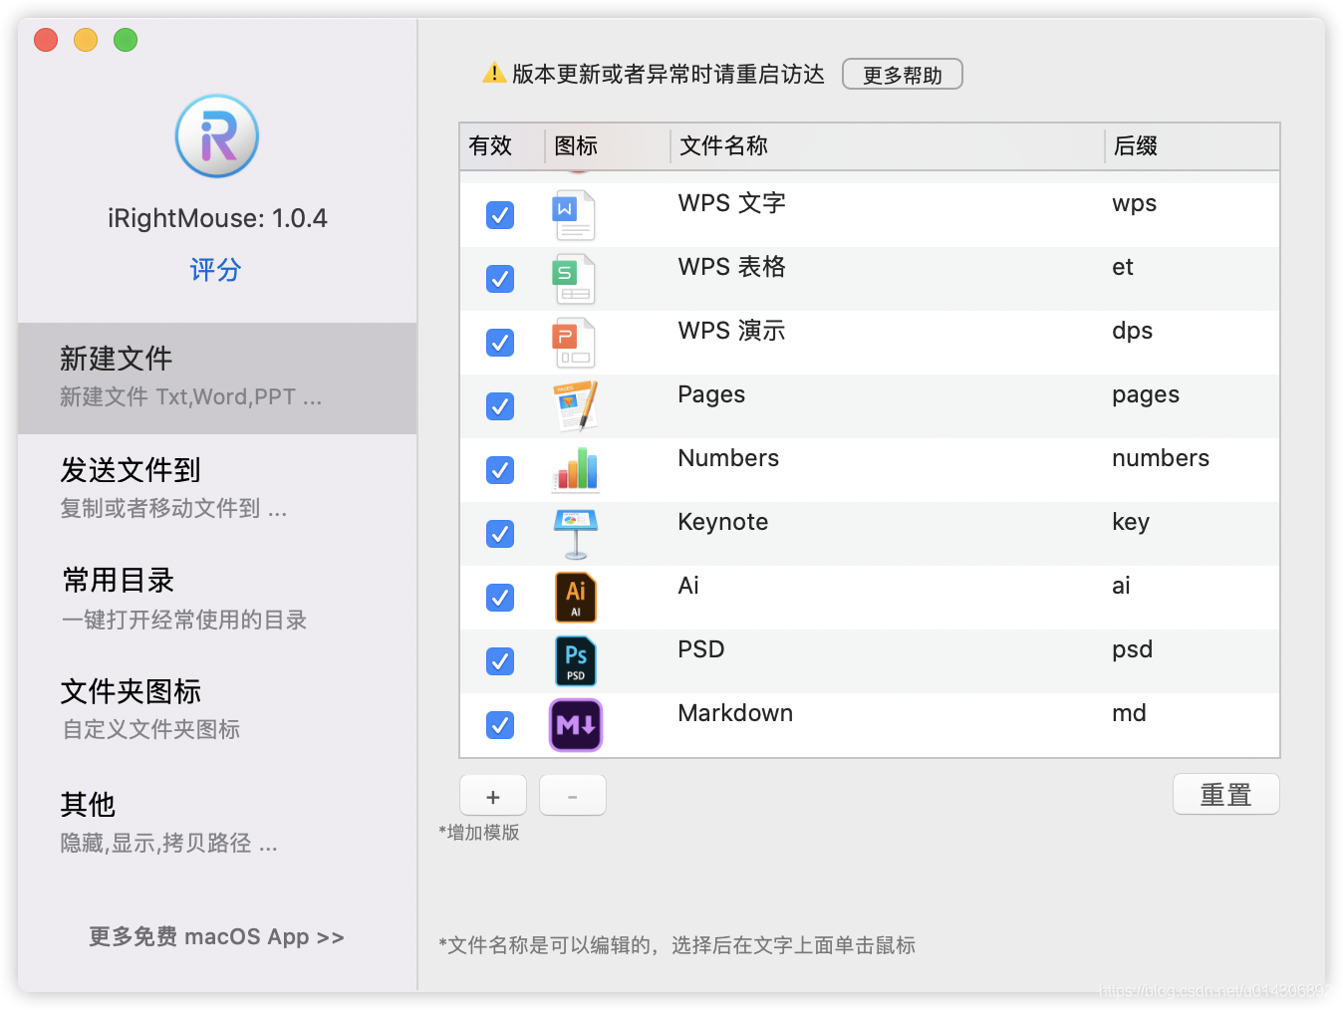Click the et suffix cell
1343x1010 pixels.
pyautogui.click(x=1123, y=267)
